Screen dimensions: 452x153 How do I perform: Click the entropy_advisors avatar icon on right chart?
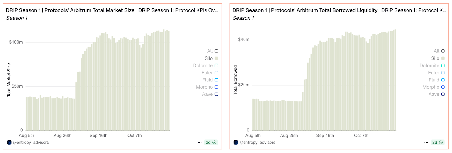236,142
